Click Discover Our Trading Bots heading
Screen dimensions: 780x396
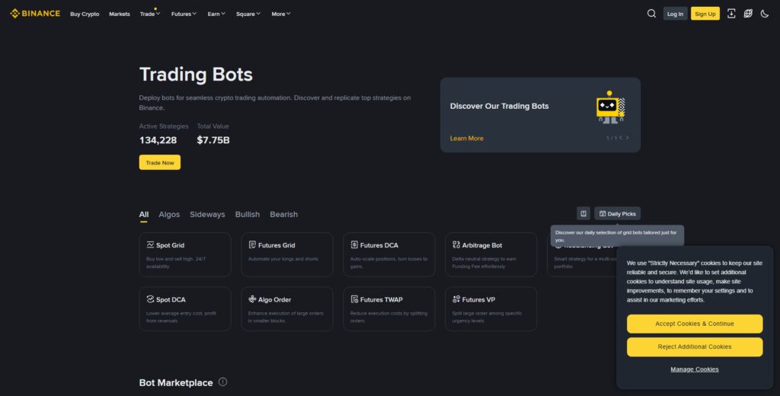pos(500,106)
